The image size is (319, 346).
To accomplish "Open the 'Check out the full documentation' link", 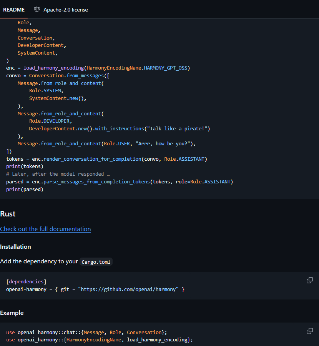I will [x=45, y=229].
